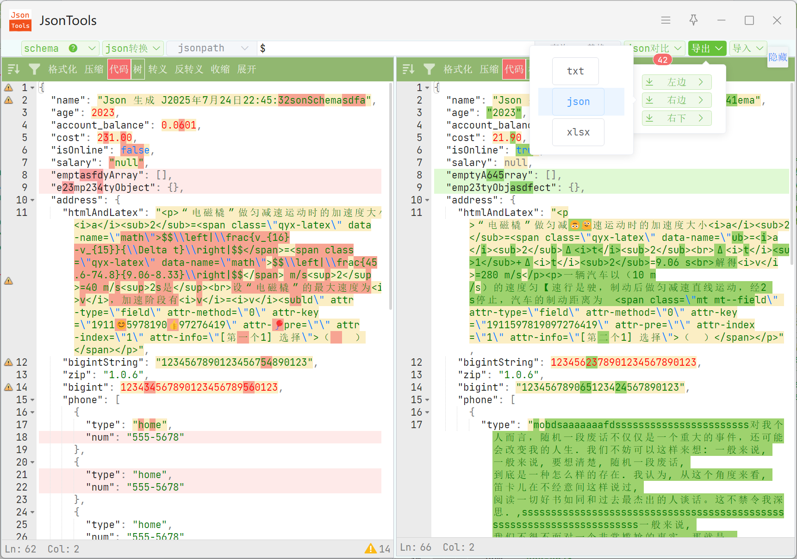Click the right panel sort icon
The image size is (797, 559).
pyautogui.click(x=408, y=69)
